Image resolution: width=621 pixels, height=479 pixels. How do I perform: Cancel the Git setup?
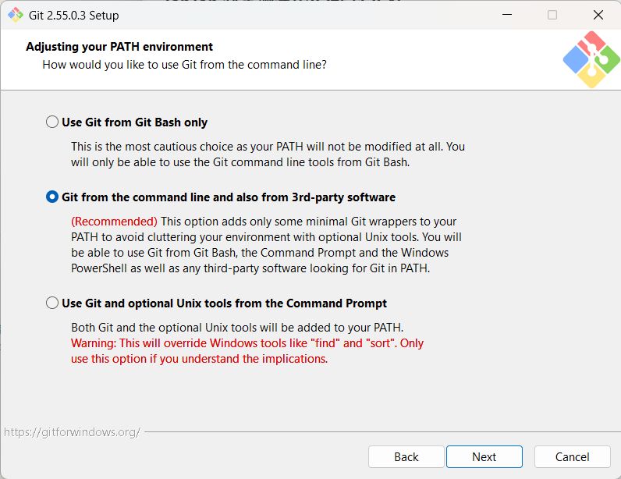click(572, 457)
